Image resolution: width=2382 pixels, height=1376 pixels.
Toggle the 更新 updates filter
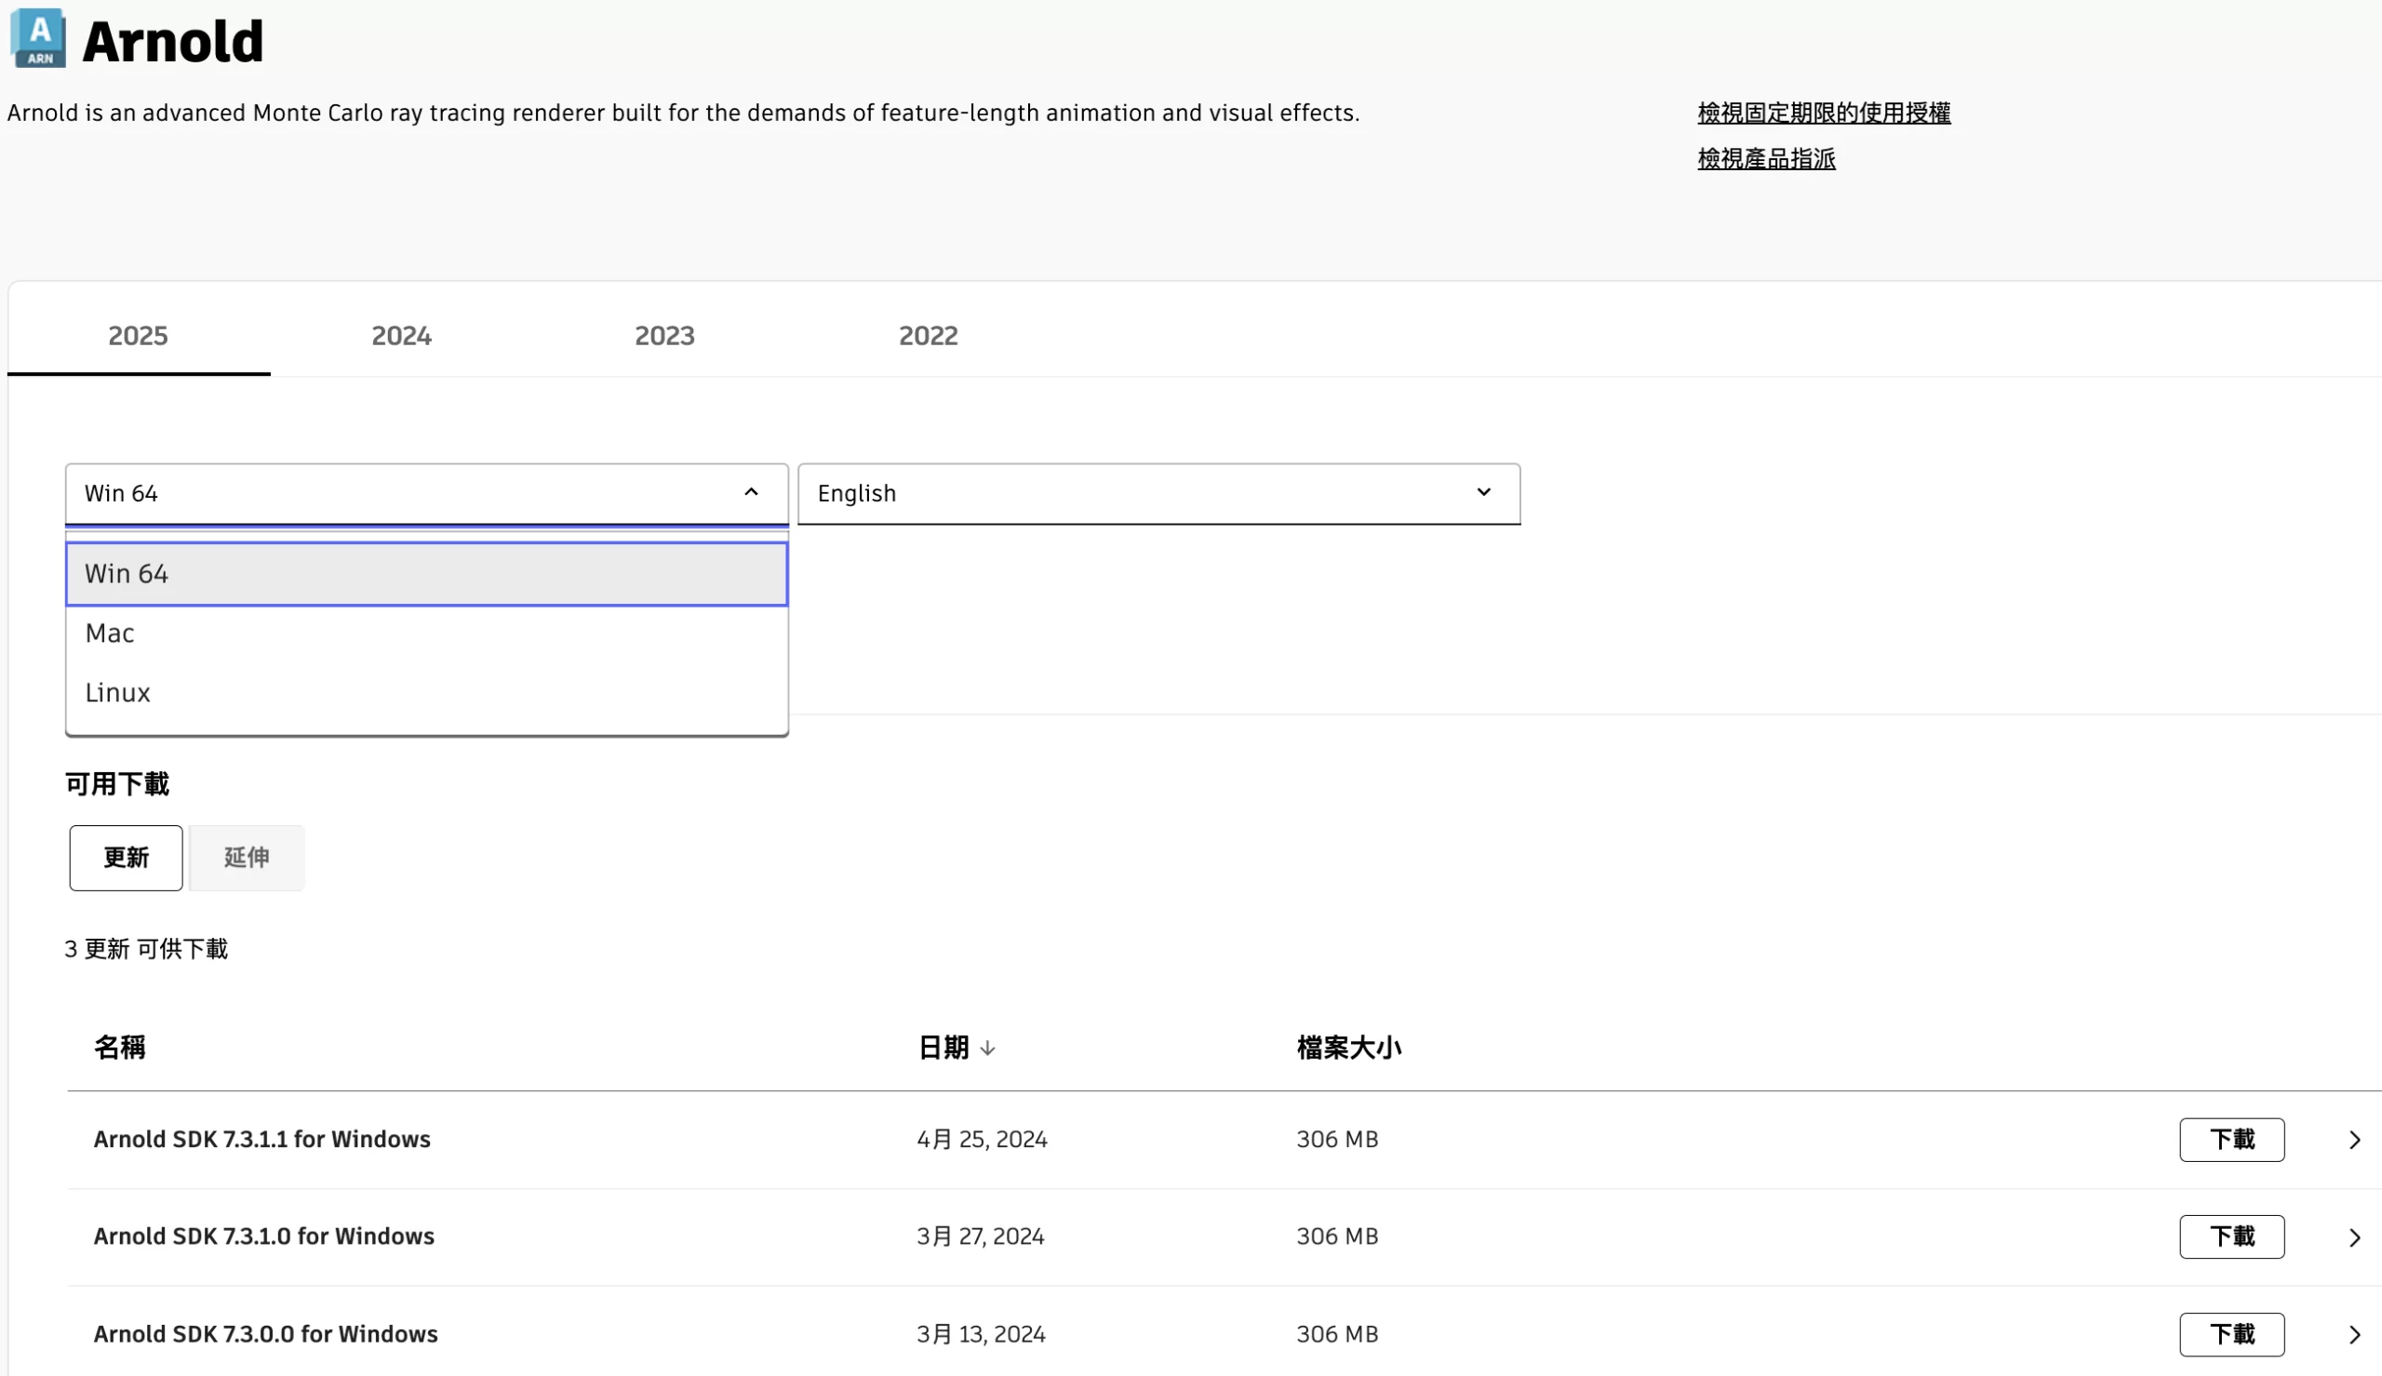126,858
